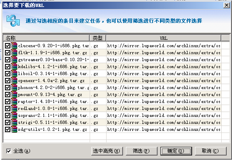Select file name liboil-0.3.14-1-i686.pkg.tar.
This screenshot has height=160, width=232.
coord(53,74)
